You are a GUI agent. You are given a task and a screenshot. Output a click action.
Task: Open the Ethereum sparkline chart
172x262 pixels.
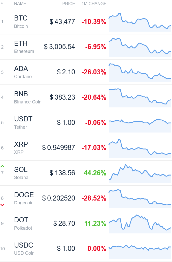(x=140, y=47)
